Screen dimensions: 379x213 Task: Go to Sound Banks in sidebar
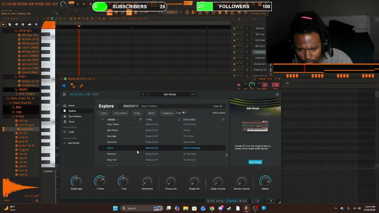75,116
